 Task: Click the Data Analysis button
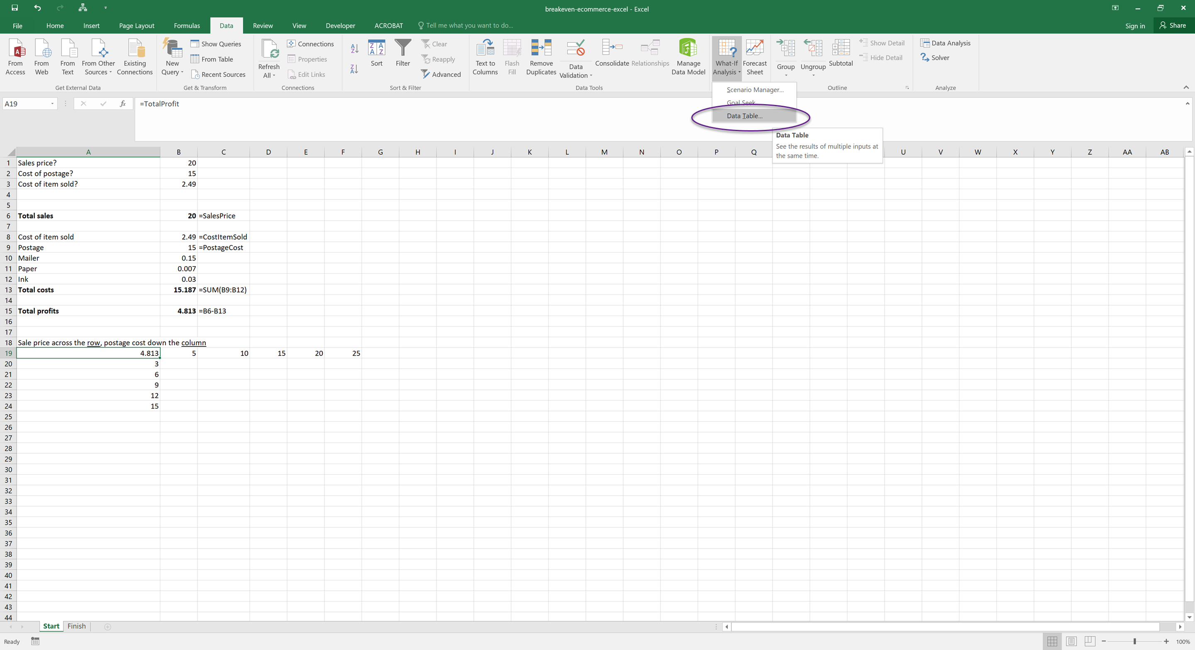[945, 43]
